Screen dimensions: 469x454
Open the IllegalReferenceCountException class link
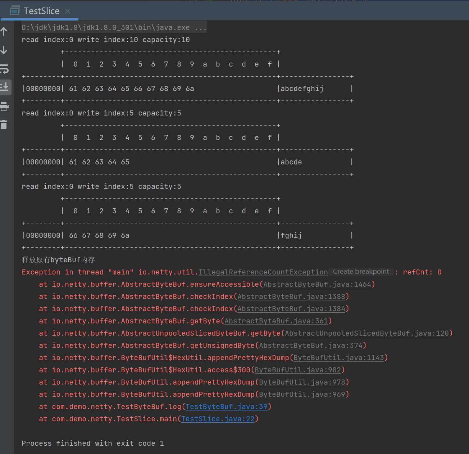263,272
